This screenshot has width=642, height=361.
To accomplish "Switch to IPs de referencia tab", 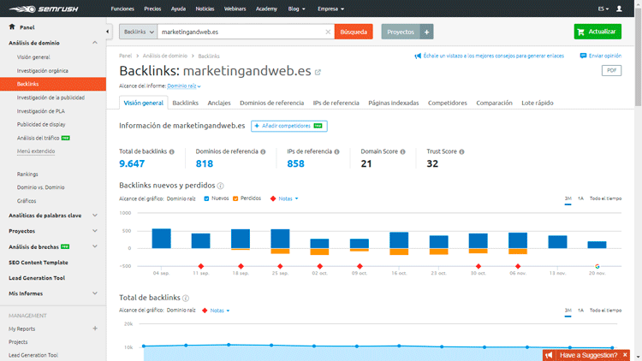I will click(336, 104).
